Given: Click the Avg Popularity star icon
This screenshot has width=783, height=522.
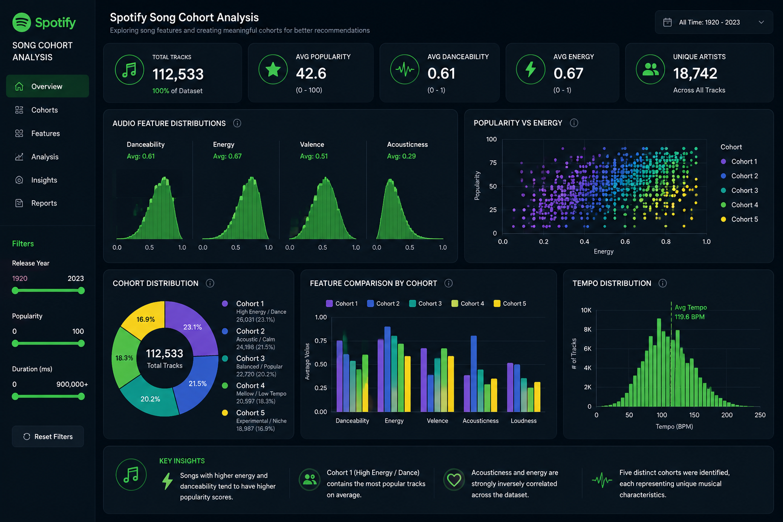Looking at the screenshot, I should [x=273, y=69].
